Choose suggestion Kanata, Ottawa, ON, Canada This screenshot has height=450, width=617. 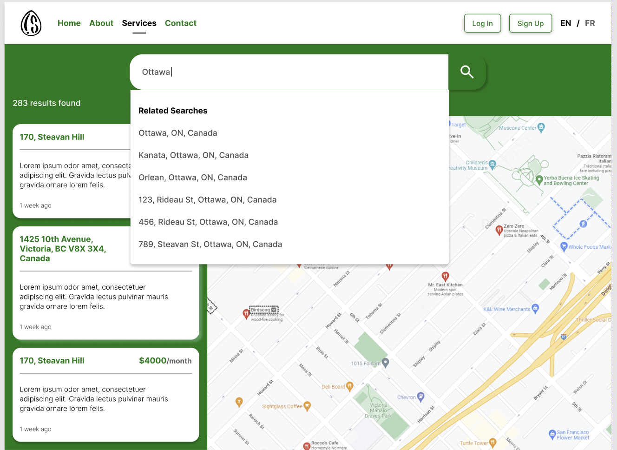pyautogui.click(x=193, y=155)
